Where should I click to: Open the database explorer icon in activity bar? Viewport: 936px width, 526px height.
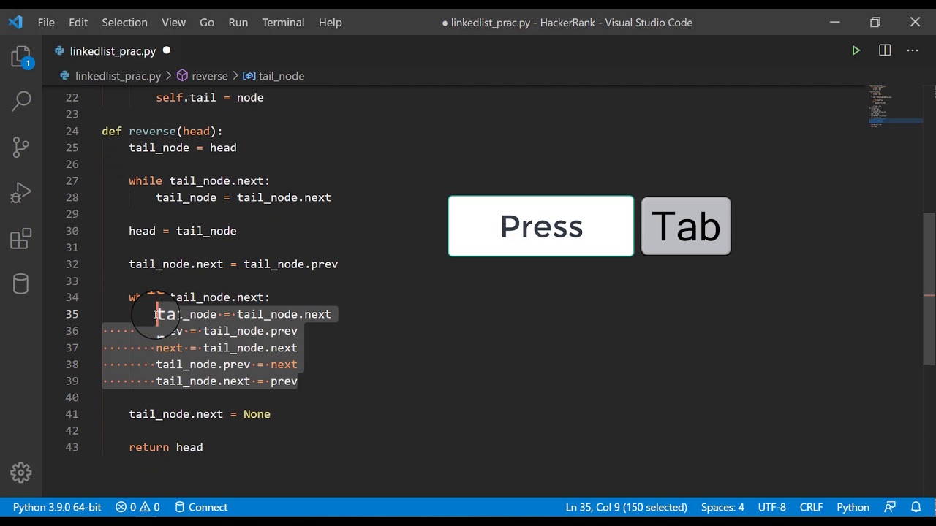[x=21, y=284]
